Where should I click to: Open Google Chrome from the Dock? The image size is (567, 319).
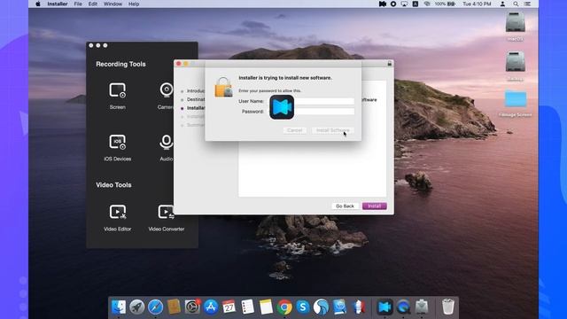point(284,307)
